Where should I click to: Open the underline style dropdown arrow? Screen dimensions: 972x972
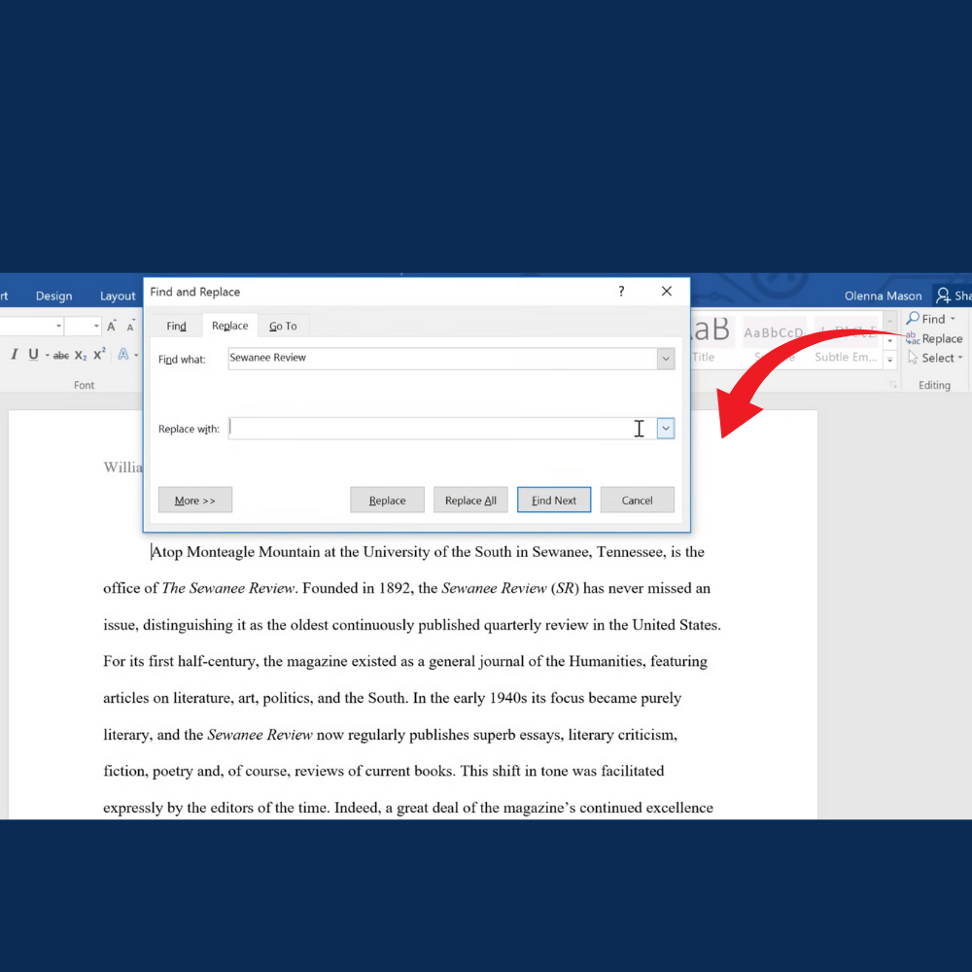(47, 355)
